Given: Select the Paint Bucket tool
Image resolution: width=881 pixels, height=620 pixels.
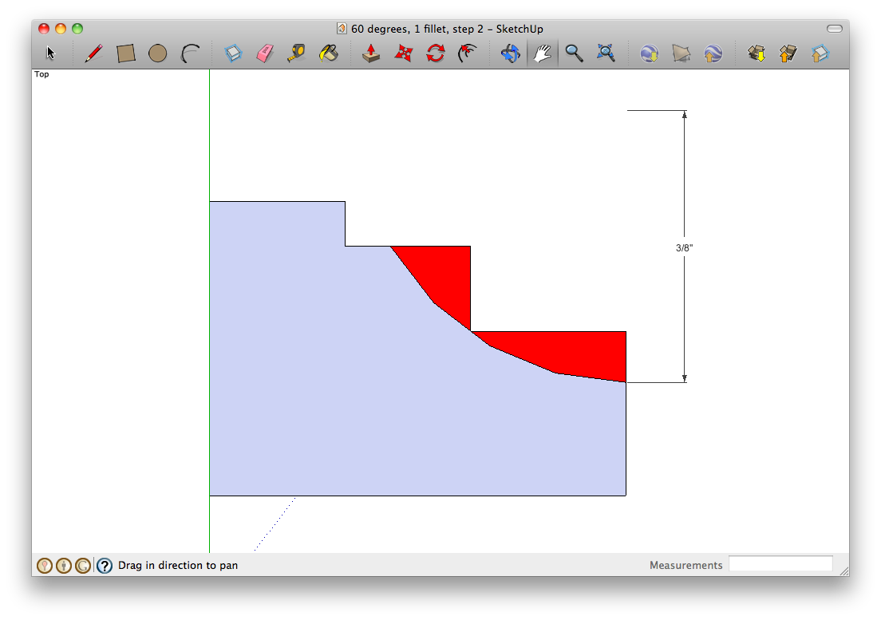Looking at the screenshot, I should [330, 53].
